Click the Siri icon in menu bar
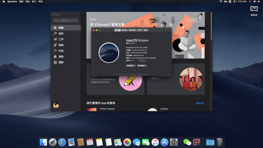The height and width of the screenshot is (148, 263). tap(255, 2)
